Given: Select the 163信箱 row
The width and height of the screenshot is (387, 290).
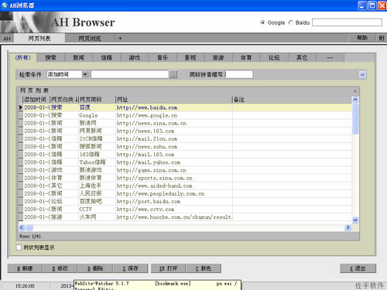Looking at the screenshot, I should (x=185, y=155).
